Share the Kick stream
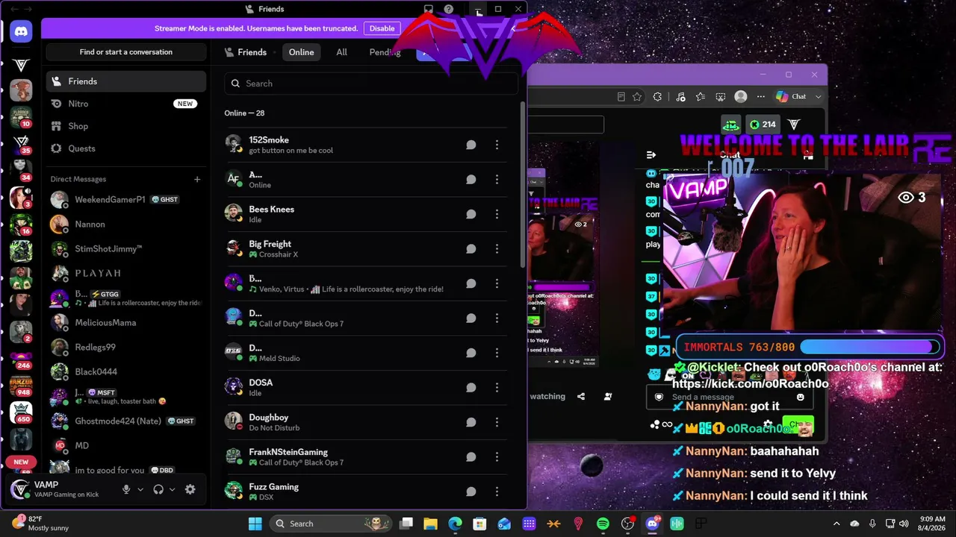 point(581,396)
